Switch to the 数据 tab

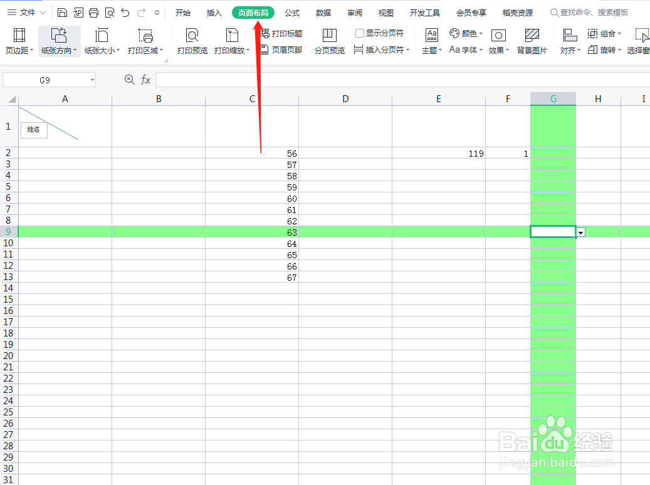click(x=323, y=13)
